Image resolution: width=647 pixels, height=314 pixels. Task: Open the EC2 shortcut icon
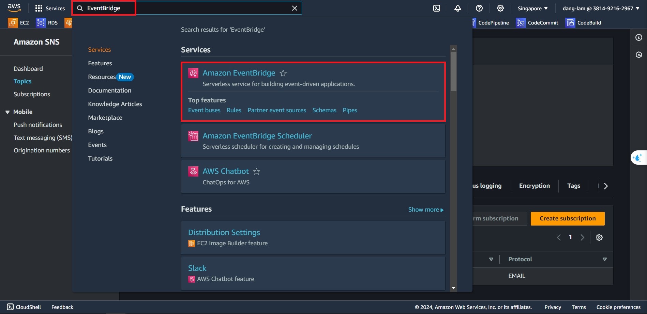(13, 23)
